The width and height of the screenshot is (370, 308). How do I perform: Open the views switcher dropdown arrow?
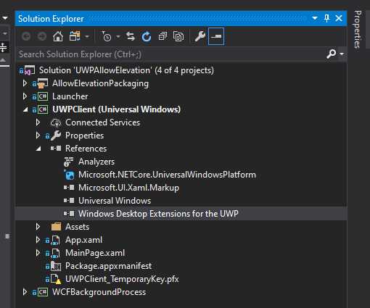(87, 37)
